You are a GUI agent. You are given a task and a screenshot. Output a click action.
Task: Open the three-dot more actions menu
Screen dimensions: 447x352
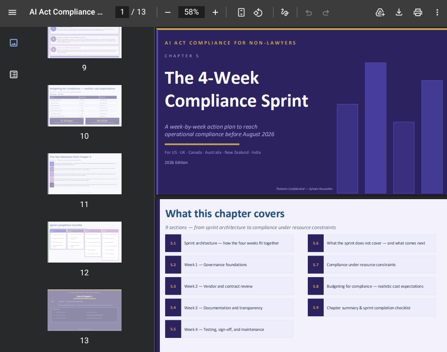click(437, 12)
